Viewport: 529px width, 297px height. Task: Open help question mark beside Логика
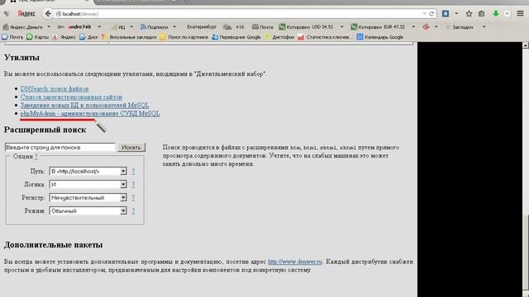pos(133,184)
